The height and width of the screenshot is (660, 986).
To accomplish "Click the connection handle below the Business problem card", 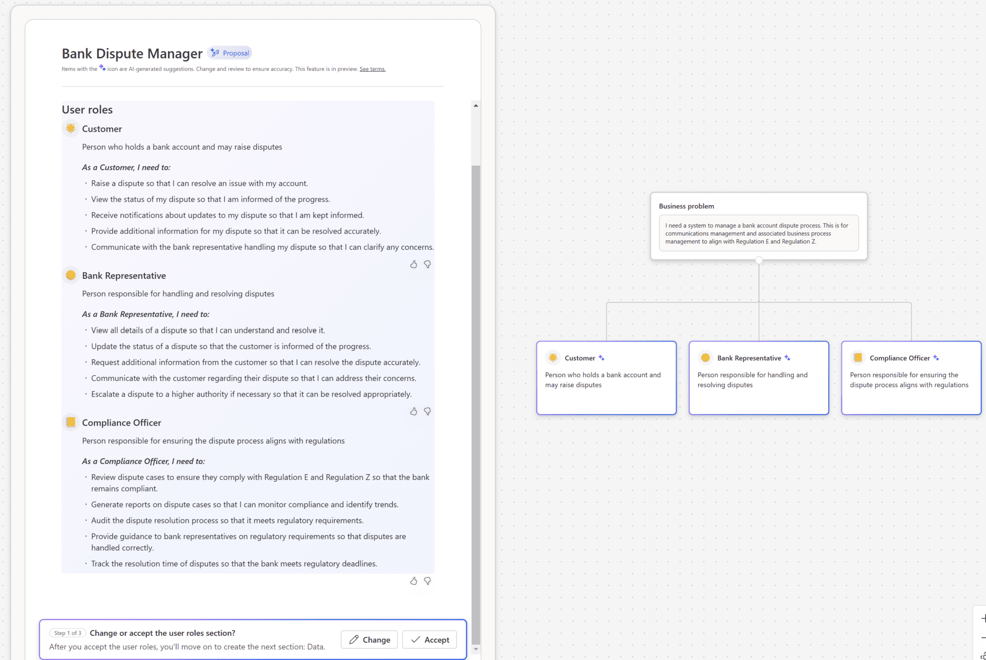I will (759, 260).
